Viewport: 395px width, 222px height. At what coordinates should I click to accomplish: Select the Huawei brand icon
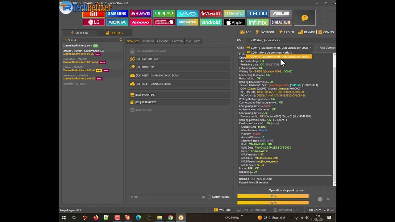pyautogui.click(x=140, y=14)
